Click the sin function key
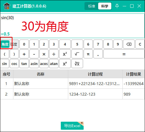 coord(5,64)
